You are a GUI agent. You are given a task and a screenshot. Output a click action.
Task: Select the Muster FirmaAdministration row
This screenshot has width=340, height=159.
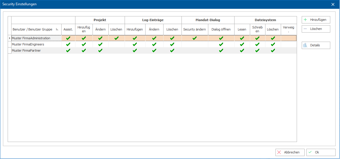154,38
